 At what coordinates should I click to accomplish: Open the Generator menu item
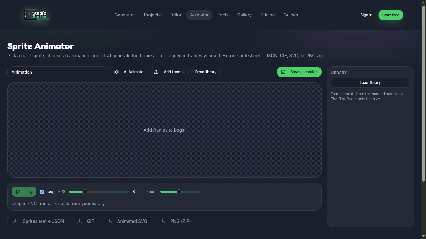point(125,15)
